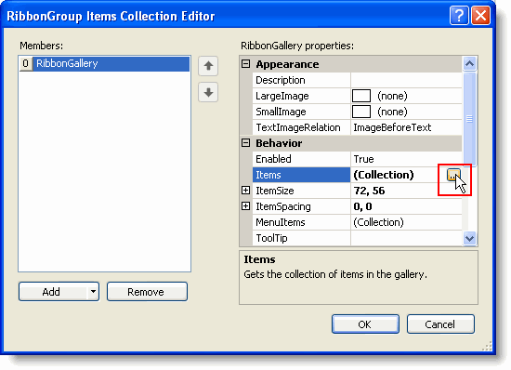The height and width of the screenshot is (370, 511).
Task: Click the empty Description value field
Action: click(x=406, y=80)
